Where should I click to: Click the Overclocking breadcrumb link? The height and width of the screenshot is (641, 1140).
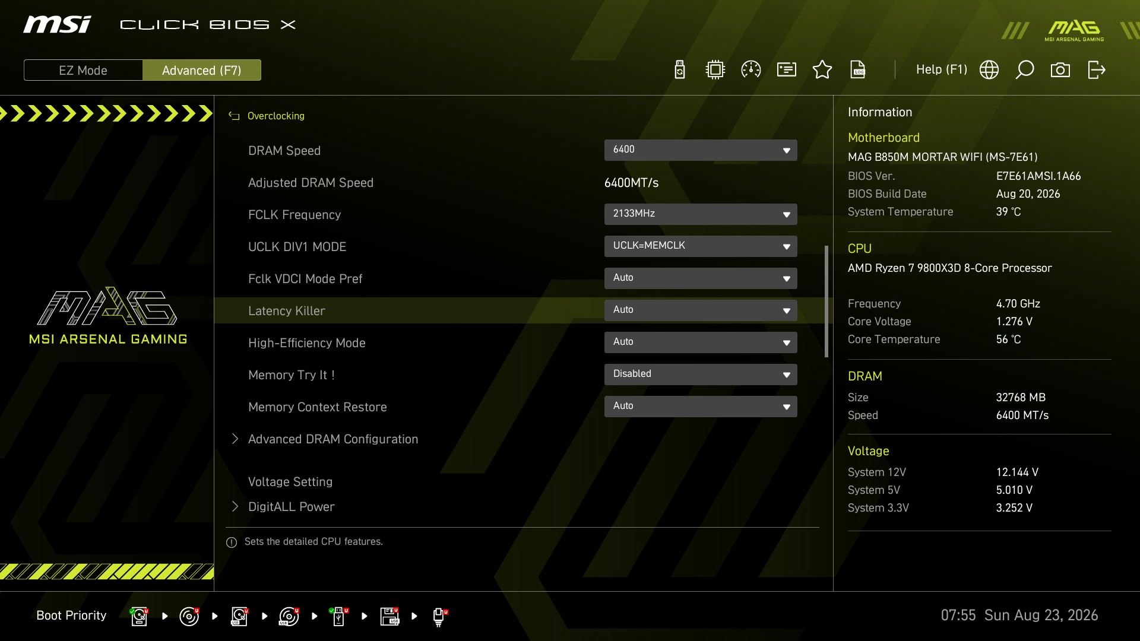275,116
